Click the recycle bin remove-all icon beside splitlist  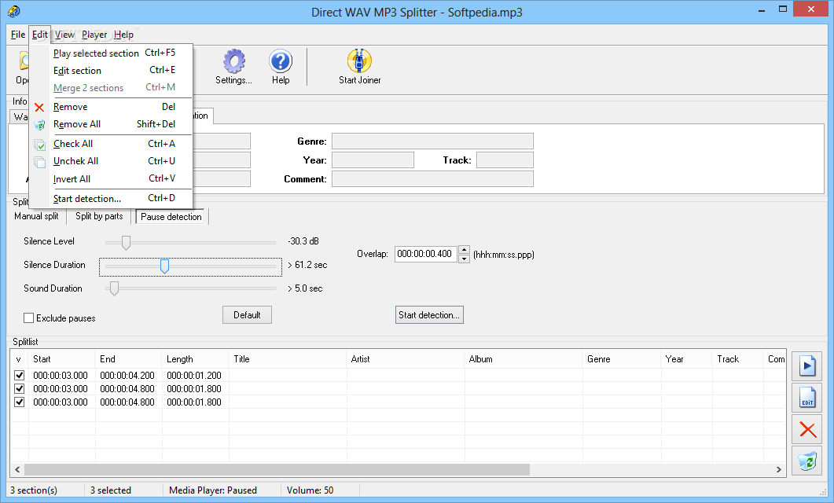807,461
